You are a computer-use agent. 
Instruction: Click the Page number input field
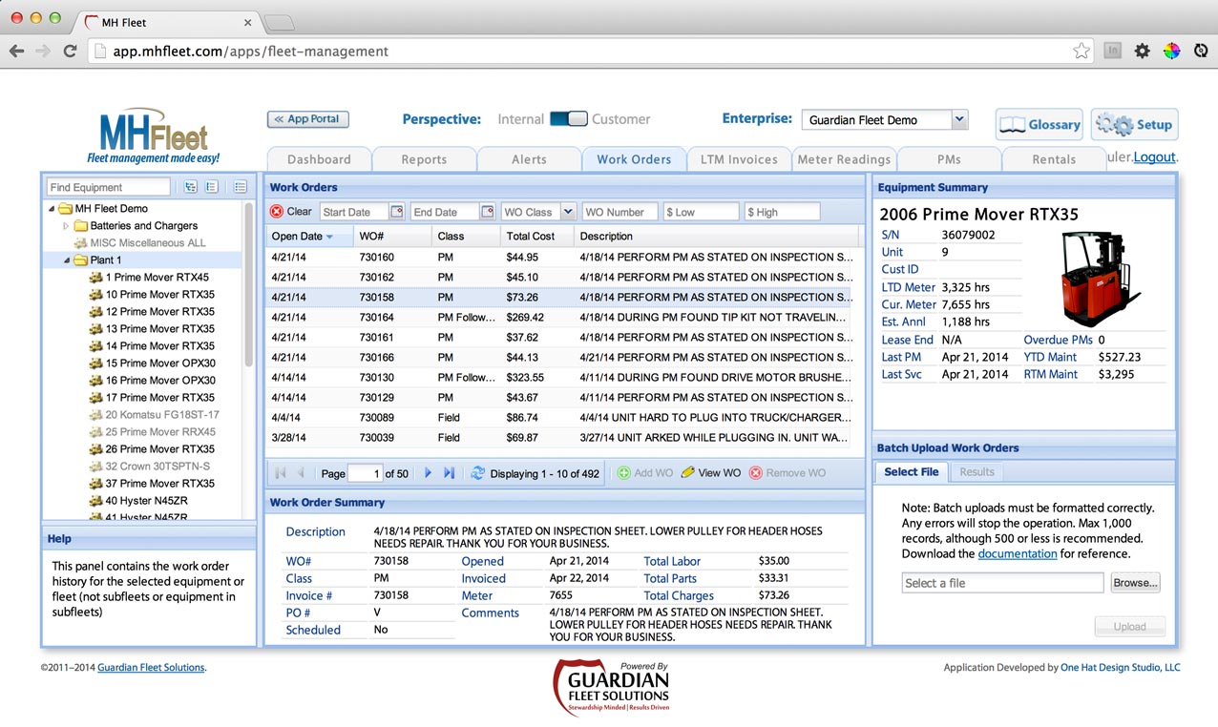(365, 473)
